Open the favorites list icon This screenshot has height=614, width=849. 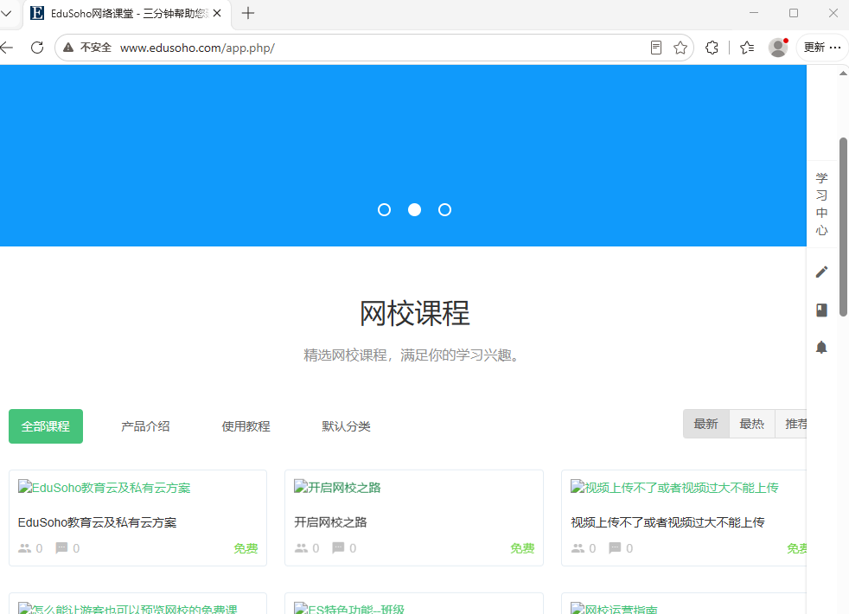(747, 48)
